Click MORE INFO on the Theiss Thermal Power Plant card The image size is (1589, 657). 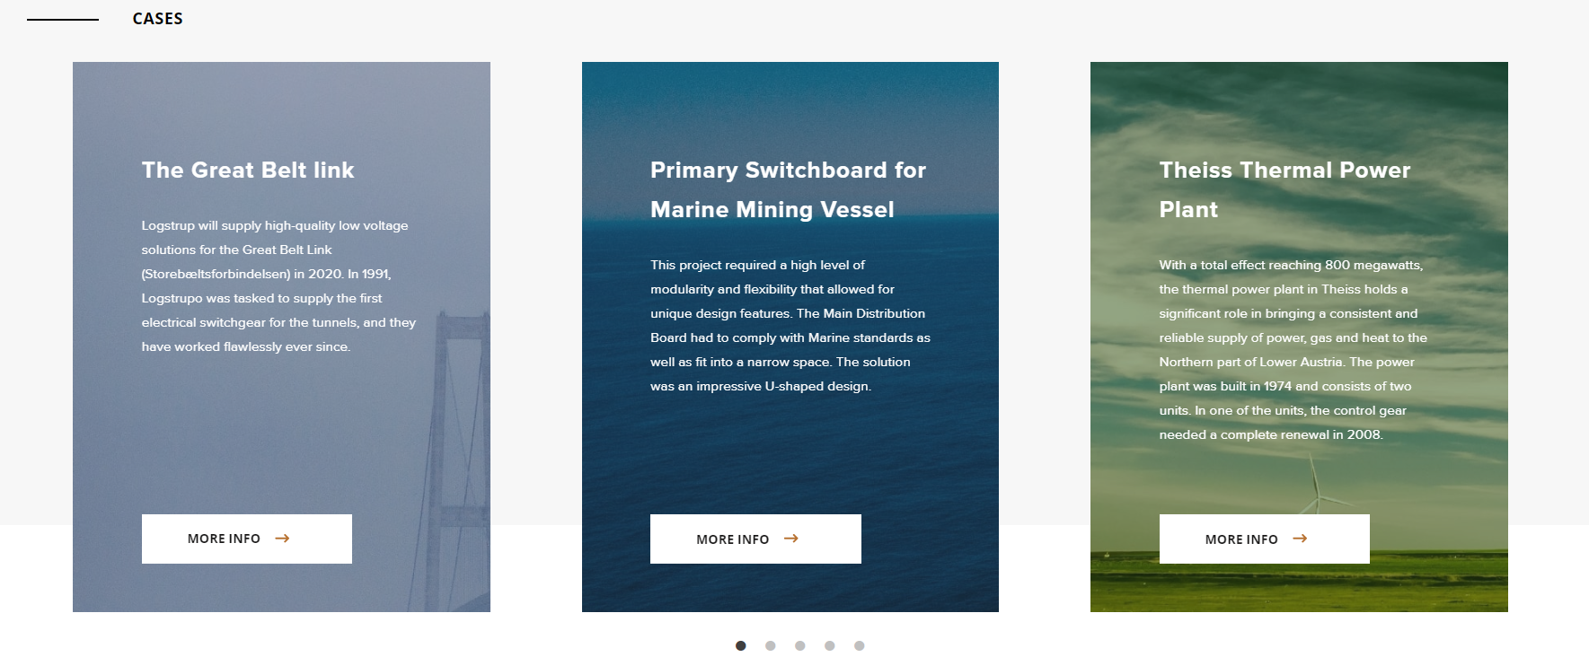coord(1264,538)
